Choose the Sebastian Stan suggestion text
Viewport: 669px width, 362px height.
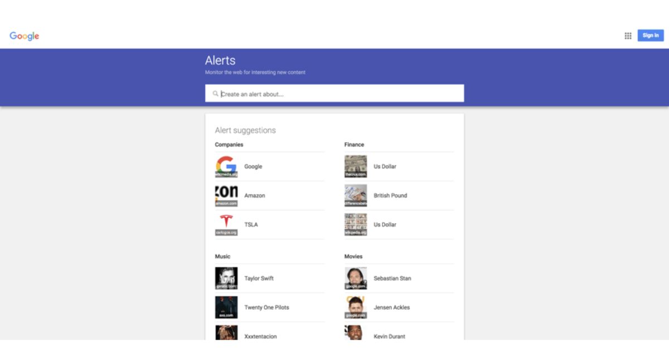point(392,278)
